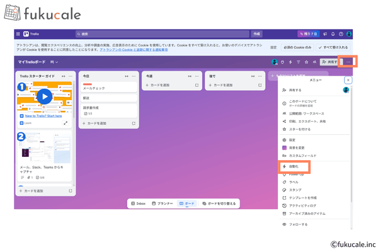378x252 pixels.
Task: Click ボードを切り替える button
Action: (x=220, y=203)
